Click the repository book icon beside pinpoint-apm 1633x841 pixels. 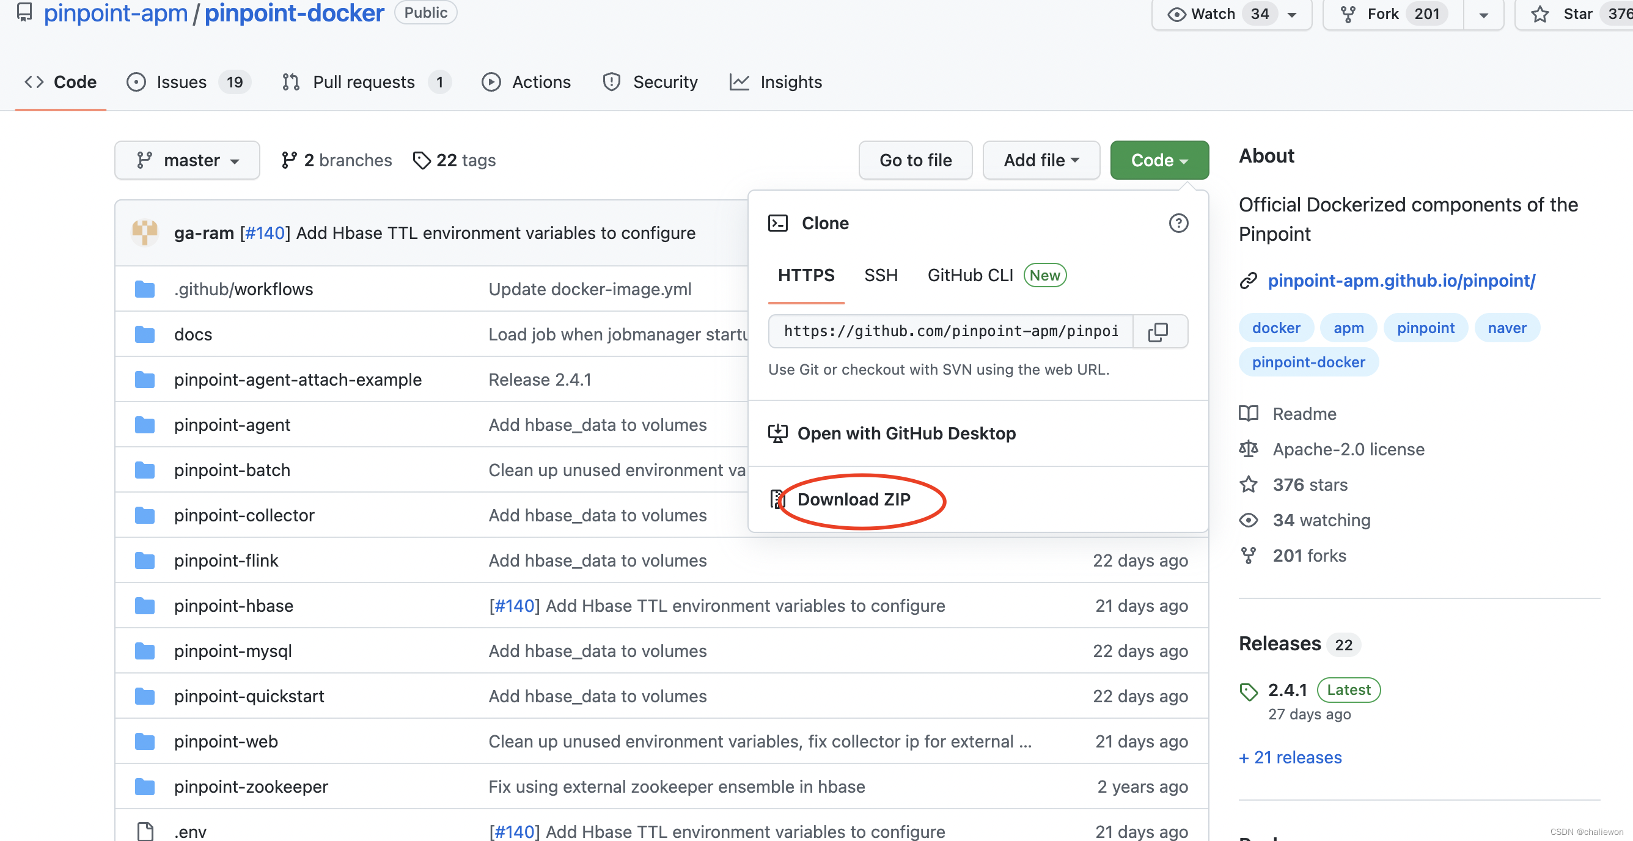pos(24,12)
